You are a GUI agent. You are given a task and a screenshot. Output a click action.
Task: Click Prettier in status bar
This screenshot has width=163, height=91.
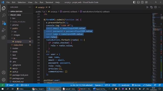pyautogui.click(x=147, y=85)
